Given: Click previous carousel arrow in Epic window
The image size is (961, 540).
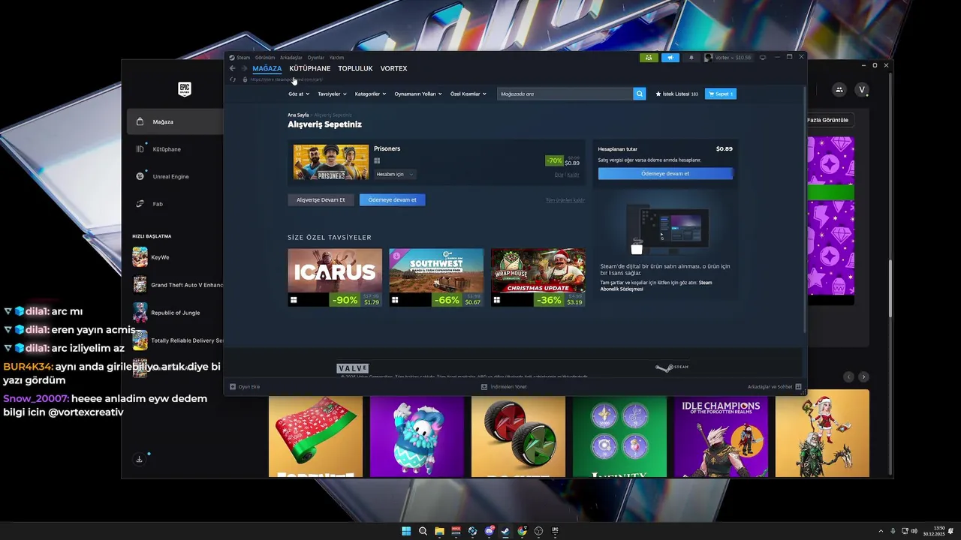Looking at the screenshot, I should (x=849, y=377).
